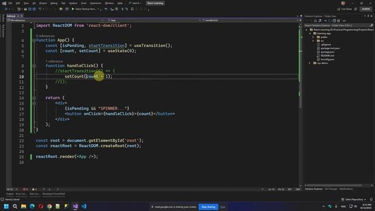Open the Developer PowerShell tab

pos(53,194)
